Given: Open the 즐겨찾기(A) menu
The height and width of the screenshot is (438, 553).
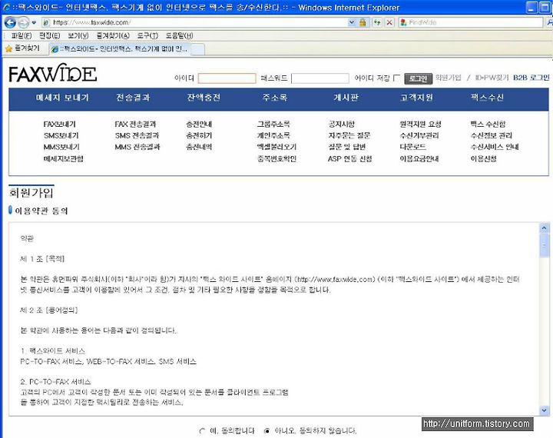Looking at the screenshot, I should [113, 35].
